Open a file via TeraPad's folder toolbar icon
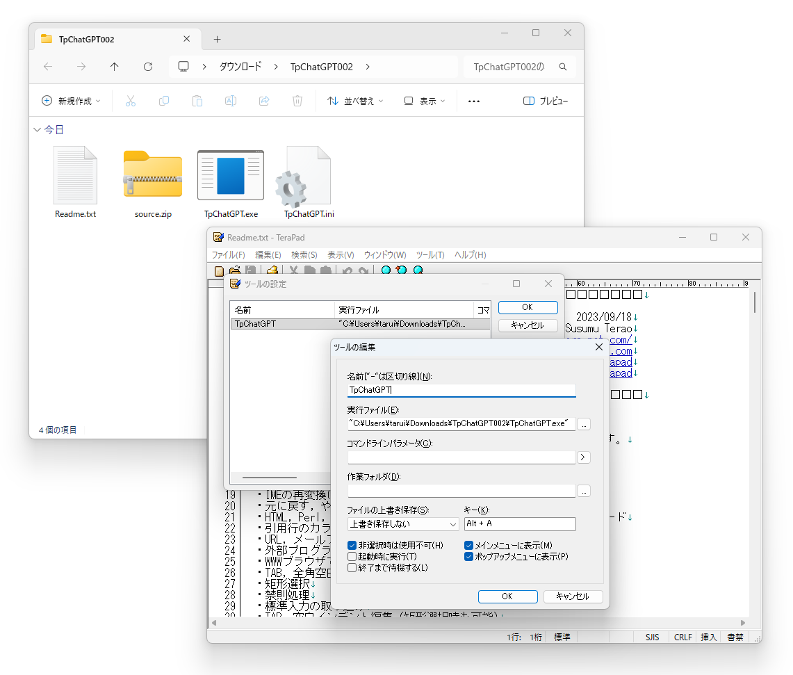Screen dimensions: 793x675 pyautogui.click(x=234, y=270)
